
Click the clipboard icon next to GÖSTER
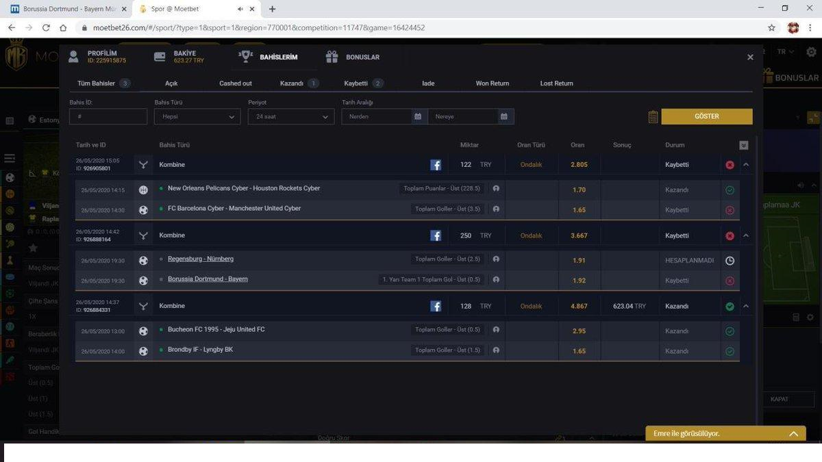pyautogui.click(x=653, y=117)
